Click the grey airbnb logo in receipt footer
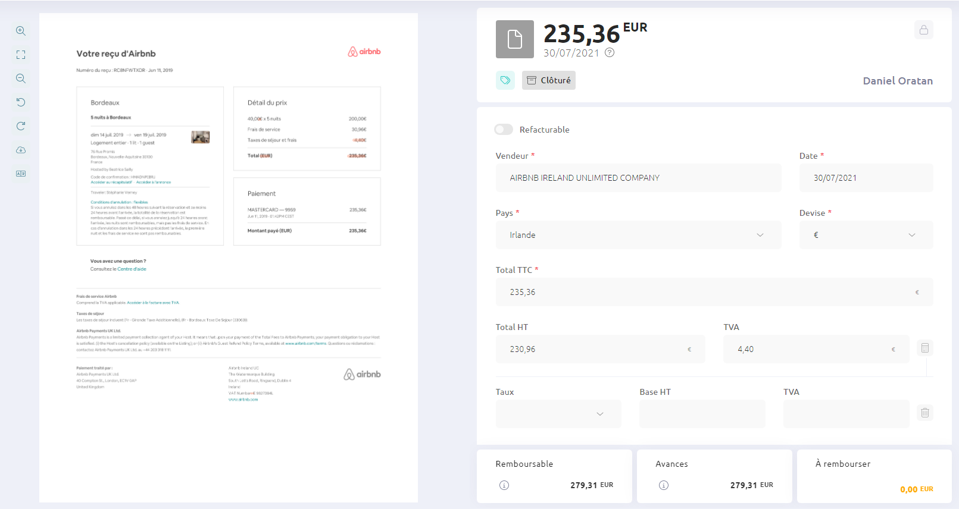The width and height of the screenshot is (959, 509). [362, 374]
